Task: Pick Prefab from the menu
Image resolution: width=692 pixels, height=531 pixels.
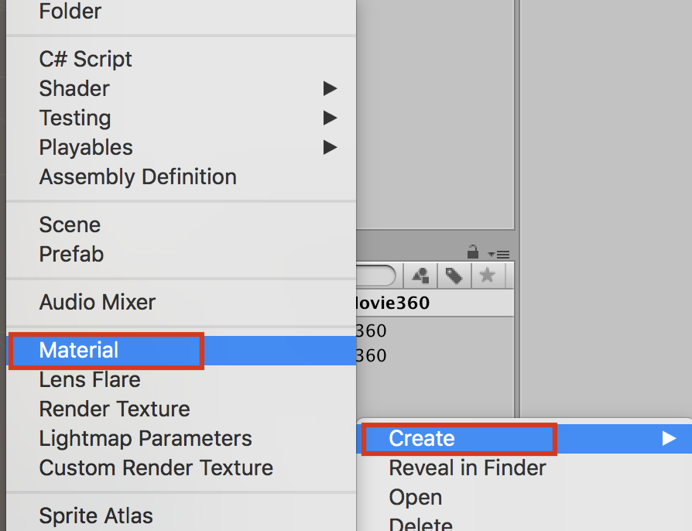Action: pos(71,255)
